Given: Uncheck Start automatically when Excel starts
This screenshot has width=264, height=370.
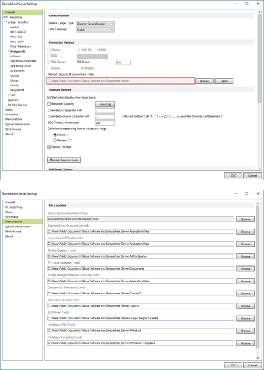Looking at the screenshot, I should click(x=49, y=97).
